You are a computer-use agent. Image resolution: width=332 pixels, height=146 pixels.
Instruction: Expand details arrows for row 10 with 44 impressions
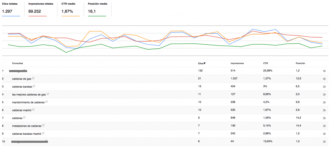324,142
